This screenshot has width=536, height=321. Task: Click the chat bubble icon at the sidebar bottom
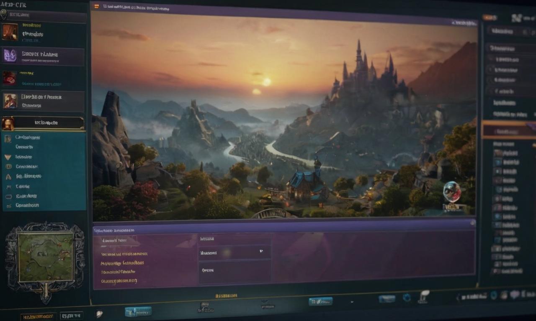pos(8,196)
